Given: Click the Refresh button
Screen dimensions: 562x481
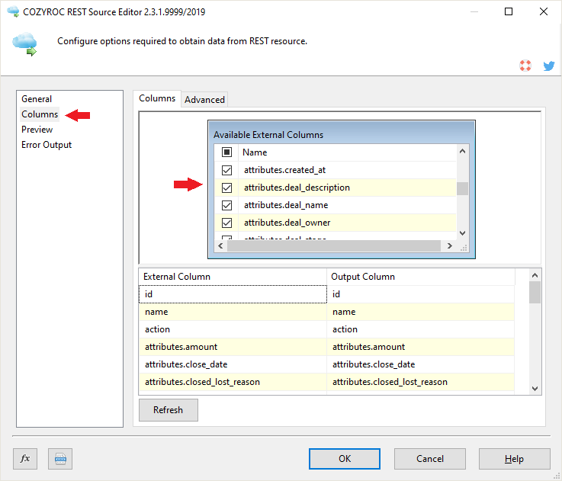Looking at the screenshot, I should tap(168, 409).
